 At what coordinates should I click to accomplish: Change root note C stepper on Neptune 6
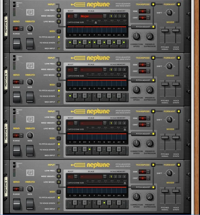pyautogui.click(x=76, y=16)
